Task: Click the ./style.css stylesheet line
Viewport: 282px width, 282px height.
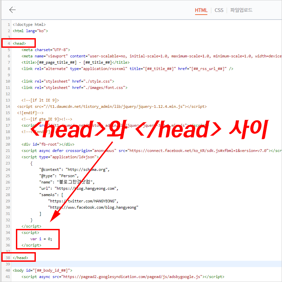Action: pyautogui.click(x=68, y=81)
